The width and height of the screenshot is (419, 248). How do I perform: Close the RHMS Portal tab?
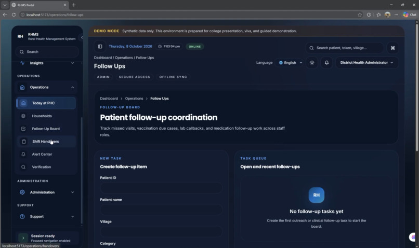click(64, 5)
